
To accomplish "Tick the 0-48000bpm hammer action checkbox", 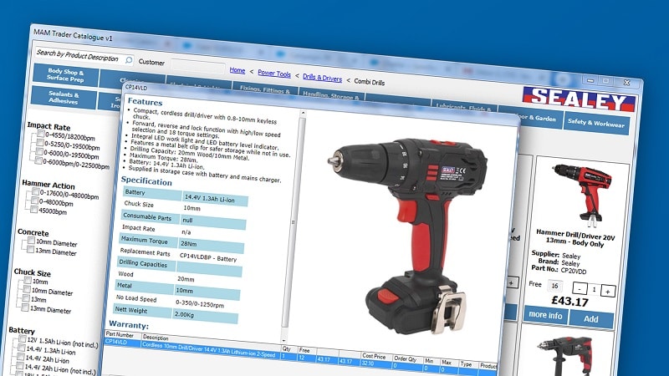I will point(34,201).
